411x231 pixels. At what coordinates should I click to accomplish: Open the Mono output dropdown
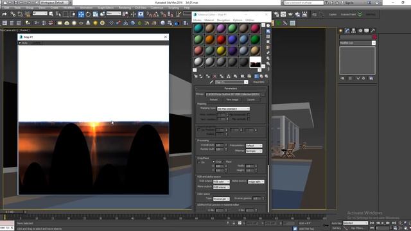point(221,187)
